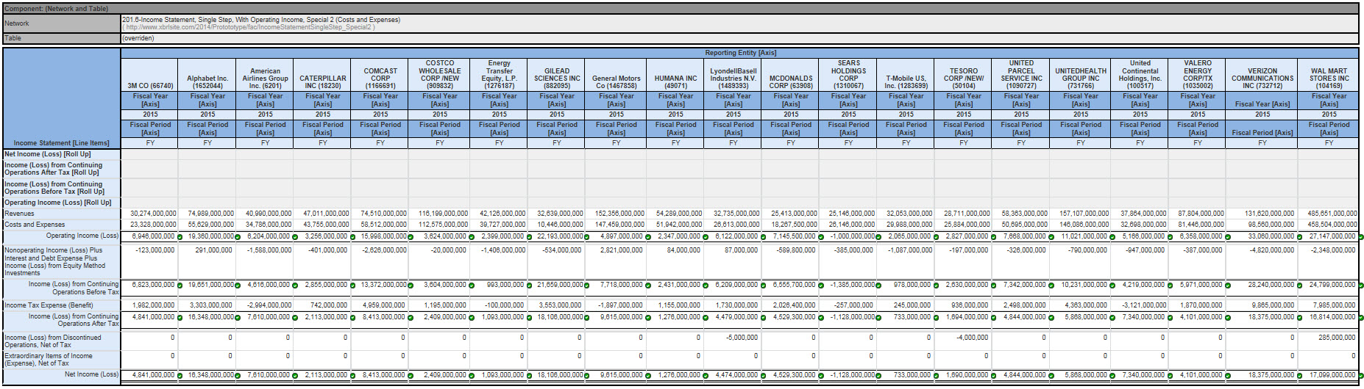
Task: Open the xbrlsite.com IncomeStatementSingleStep_Special2 URL
Action: [249, 27]
